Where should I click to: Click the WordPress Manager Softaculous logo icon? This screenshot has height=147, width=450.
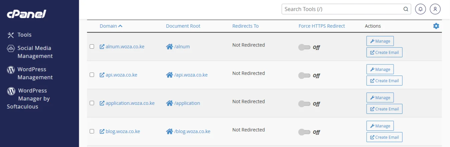click(x=11, y=91)
